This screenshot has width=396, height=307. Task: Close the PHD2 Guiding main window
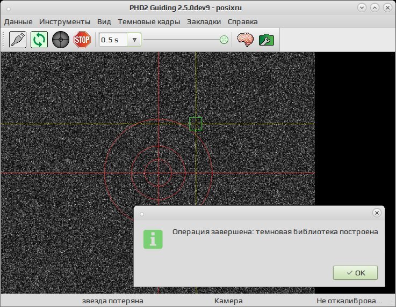[387, 8]
